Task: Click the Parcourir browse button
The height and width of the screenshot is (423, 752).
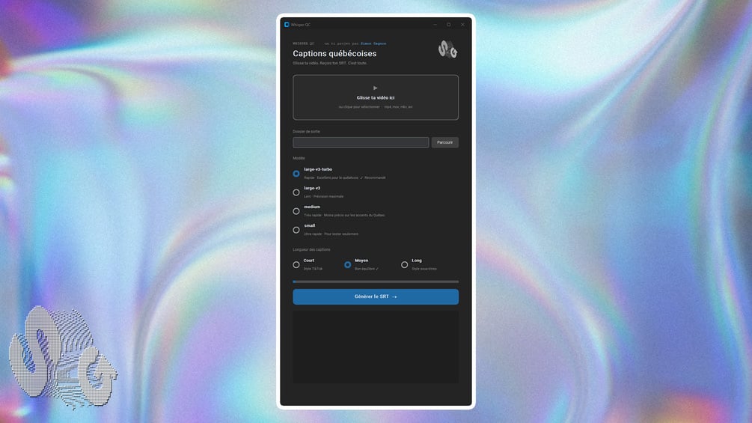Action: [444, 142]
